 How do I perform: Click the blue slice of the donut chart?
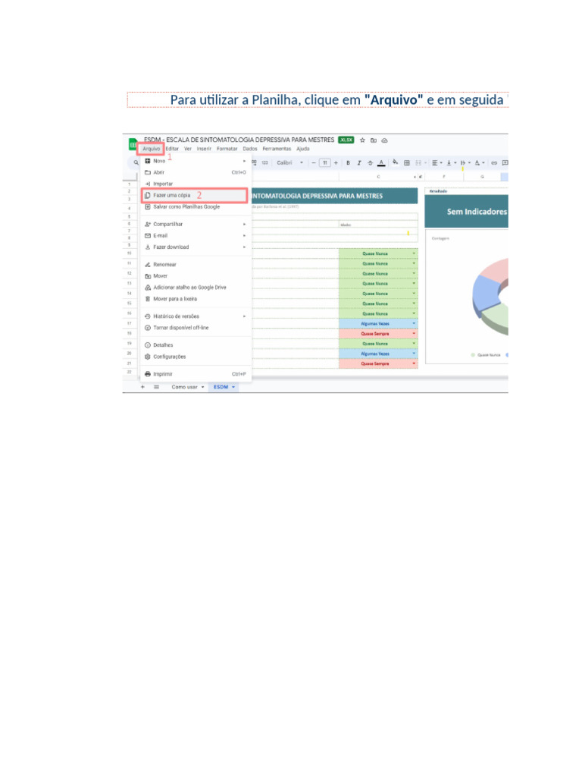(487, 295)
